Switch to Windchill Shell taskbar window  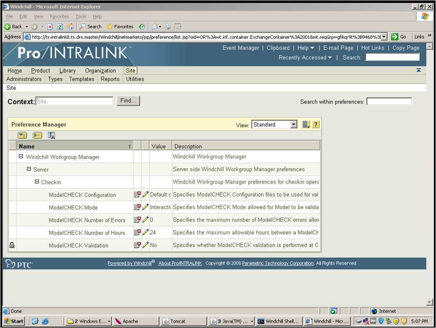(x=279, y=321)
